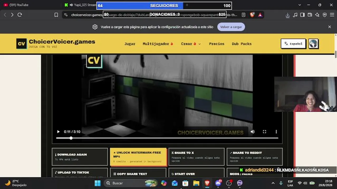The height and width of the screenshot is (189, 337).
Task: Click the microphone icon in the system tray
Action: [x=281, y=183]
